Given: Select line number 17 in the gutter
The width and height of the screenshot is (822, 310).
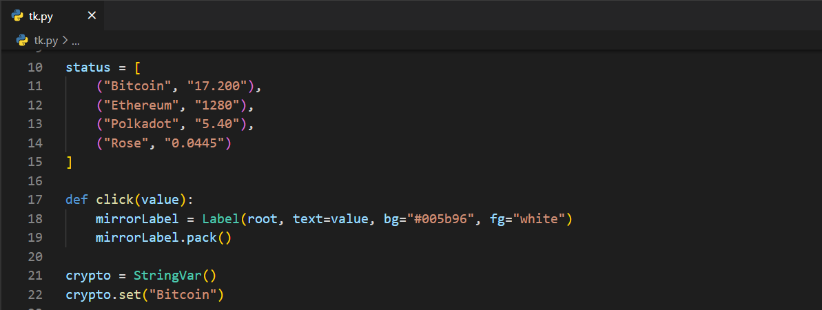Looking at the screenshot, I should coord(35,200).
